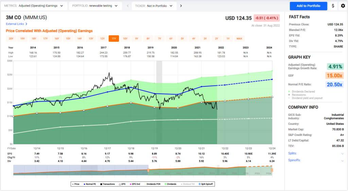Grab the right range slider handle

pos(272,170)
